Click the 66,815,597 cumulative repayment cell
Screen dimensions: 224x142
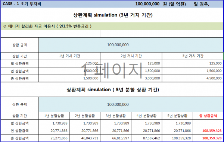[116, 138]
